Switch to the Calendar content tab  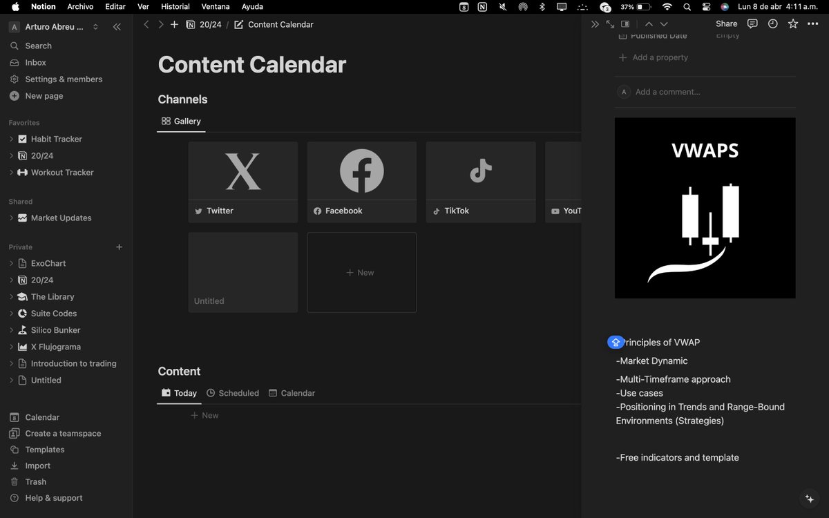292,393
